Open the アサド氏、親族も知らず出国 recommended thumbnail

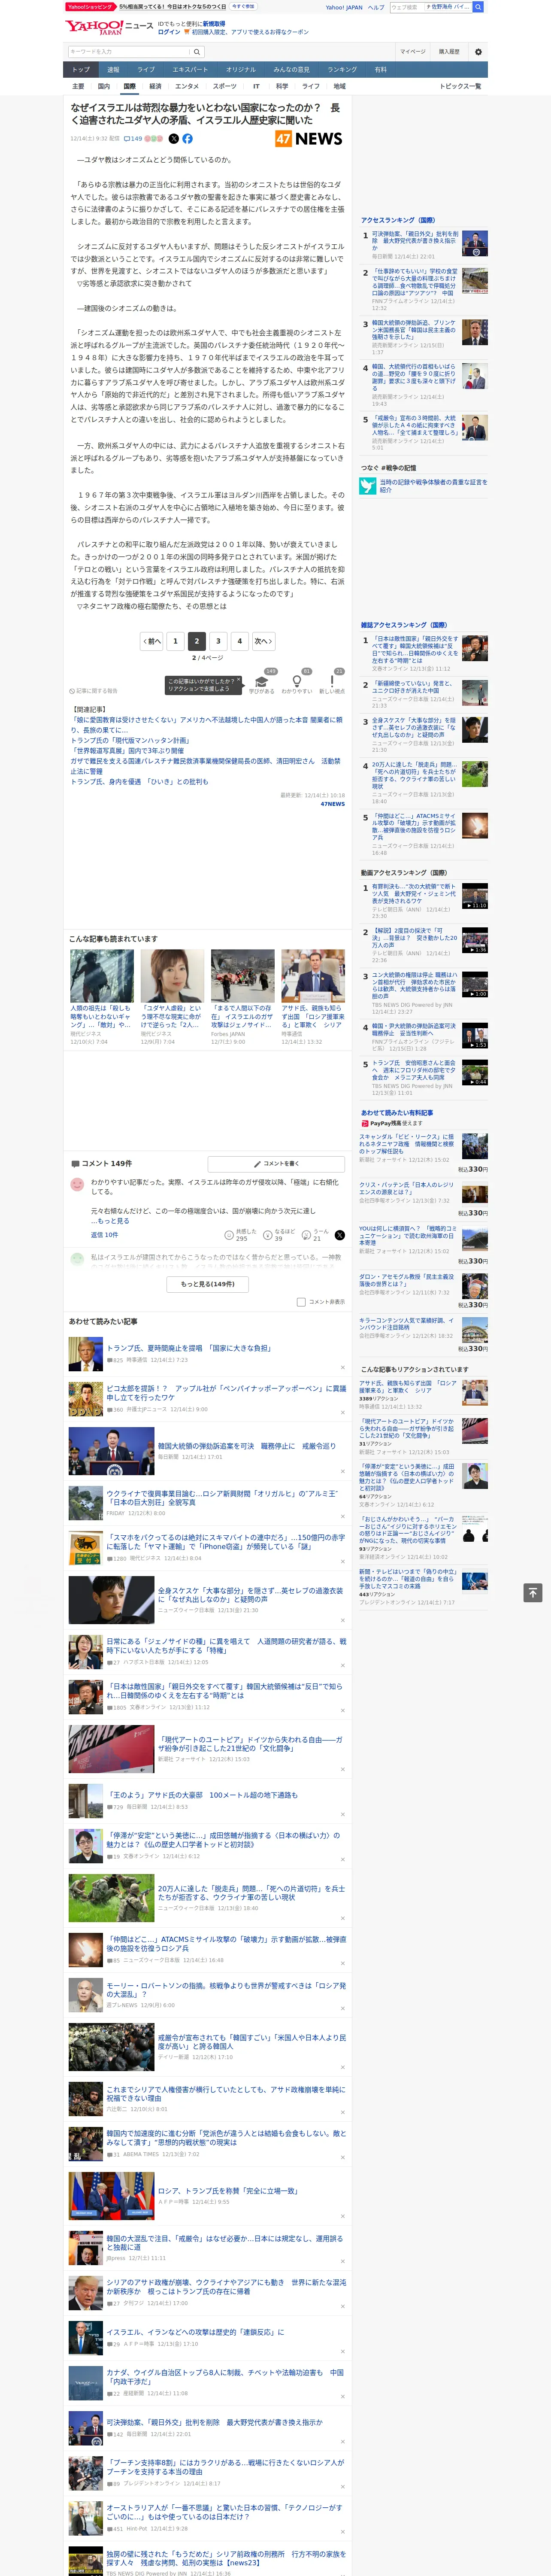[x=313, y=976]
